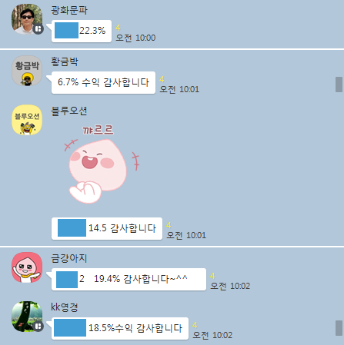Select the 22.3% message bubble

click(82, 31)
